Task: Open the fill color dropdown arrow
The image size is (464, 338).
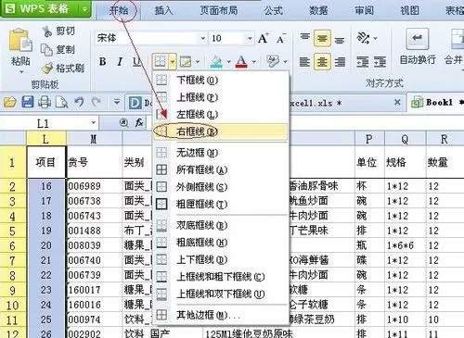Action: point(228,62)
